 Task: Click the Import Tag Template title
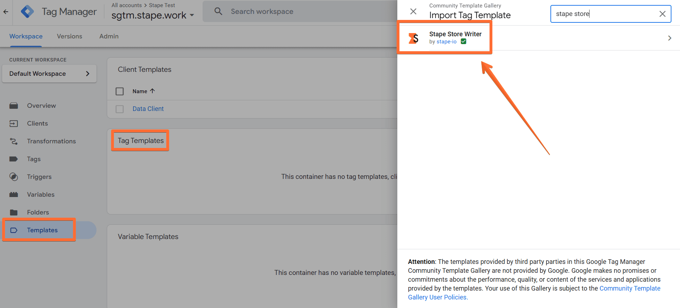pyautogui.click(x=470, y=15)
